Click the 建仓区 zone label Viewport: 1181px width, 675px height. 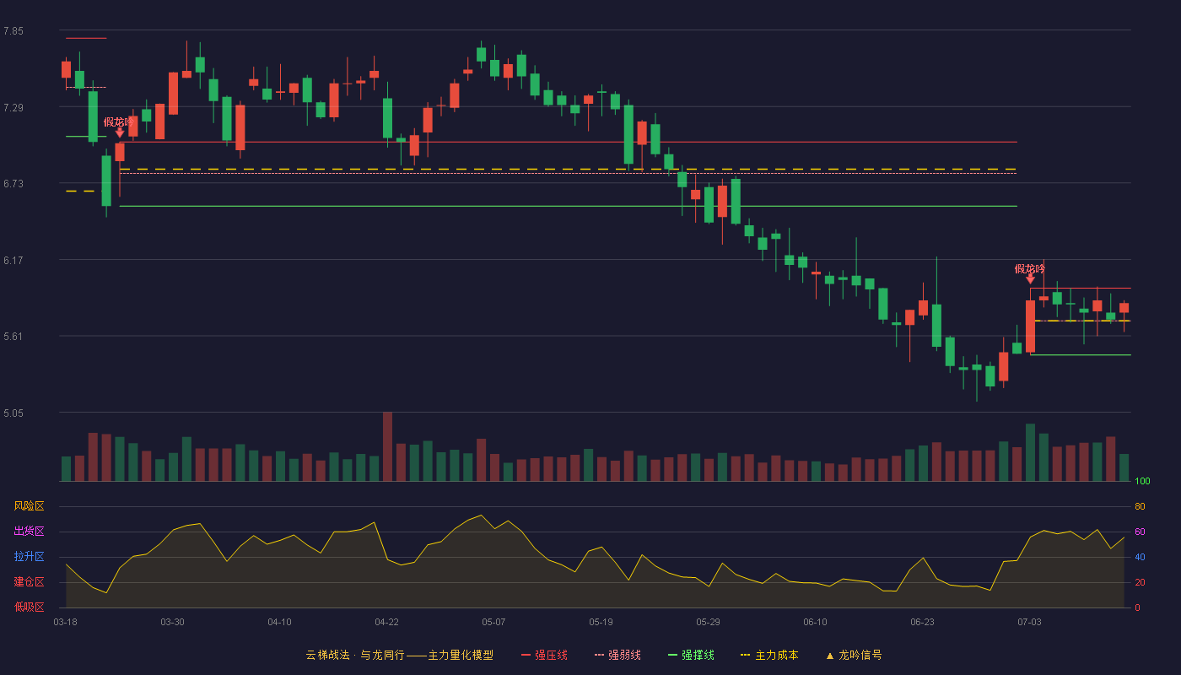[29, 582]
